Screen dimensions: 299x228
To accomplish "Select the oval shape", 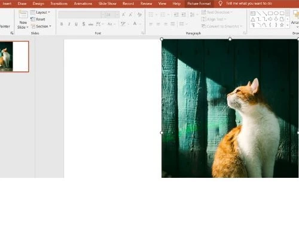I will click(276, 13).
